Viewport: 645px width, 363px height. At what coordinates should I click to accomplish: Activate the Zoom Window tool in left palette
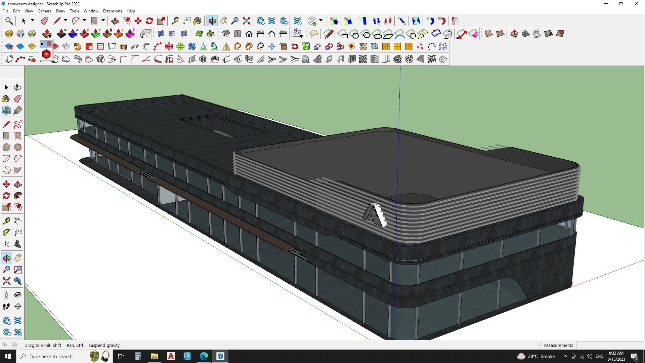click(x=17, y=270)
